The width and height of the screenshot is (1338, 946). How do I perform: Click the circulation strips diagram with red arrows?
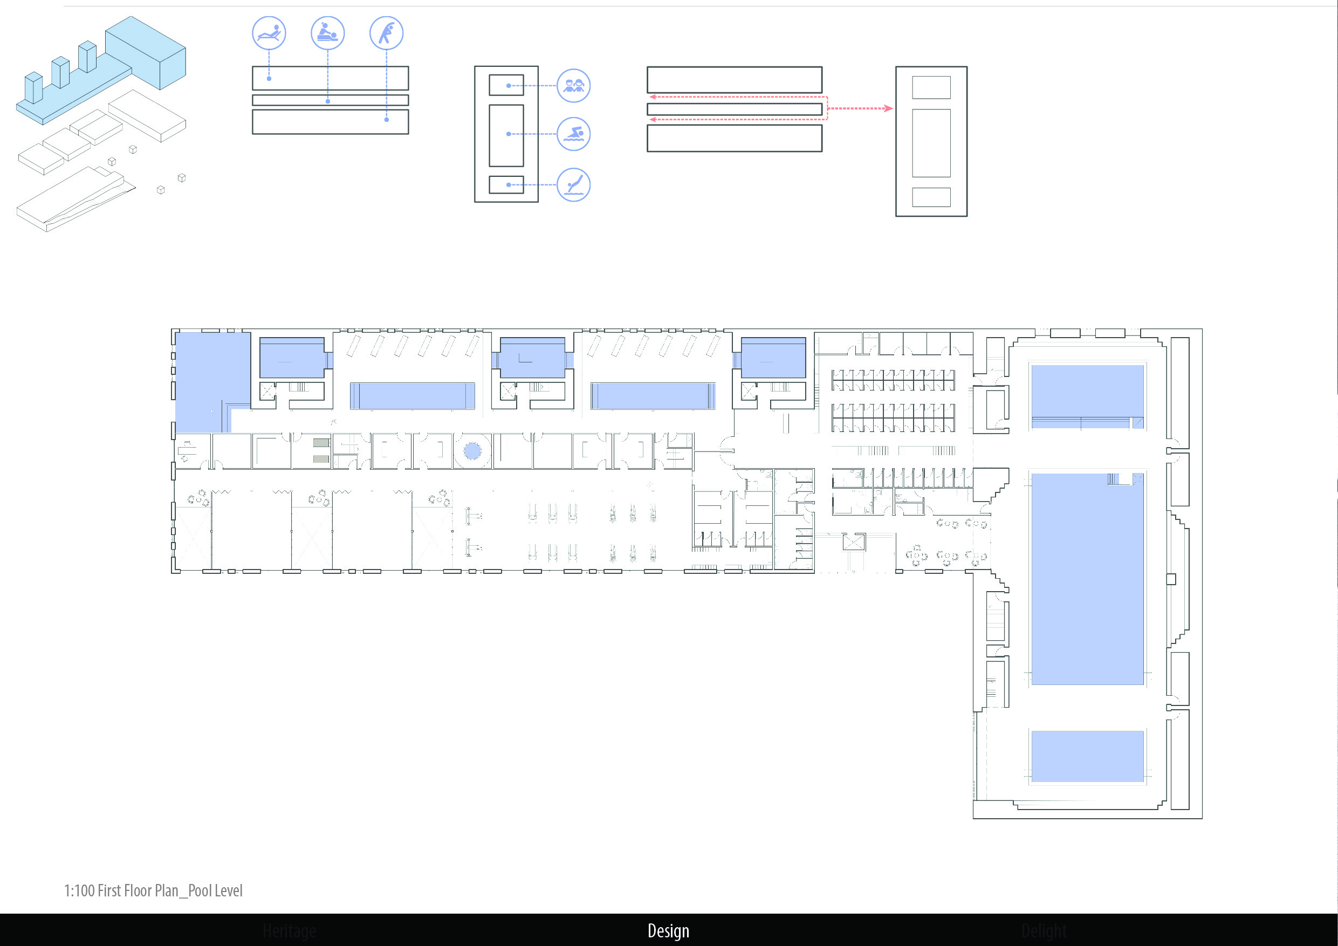pos(735,109)
